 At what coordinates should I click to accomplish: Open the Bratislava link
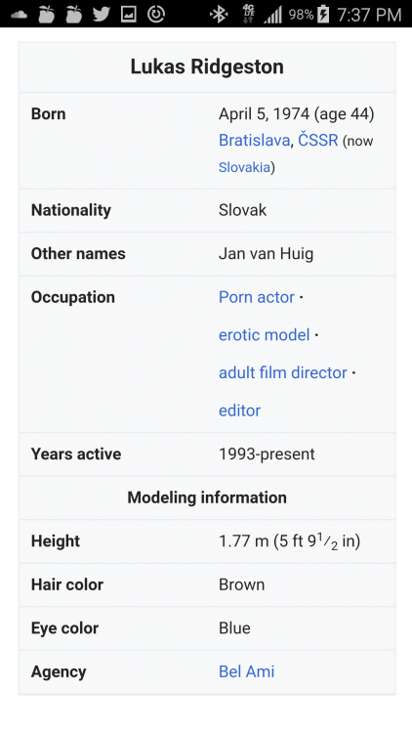[x=254, y=140]
